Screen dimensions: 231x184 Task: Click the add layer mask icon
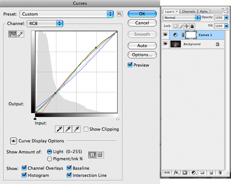[x=185, y=173]
